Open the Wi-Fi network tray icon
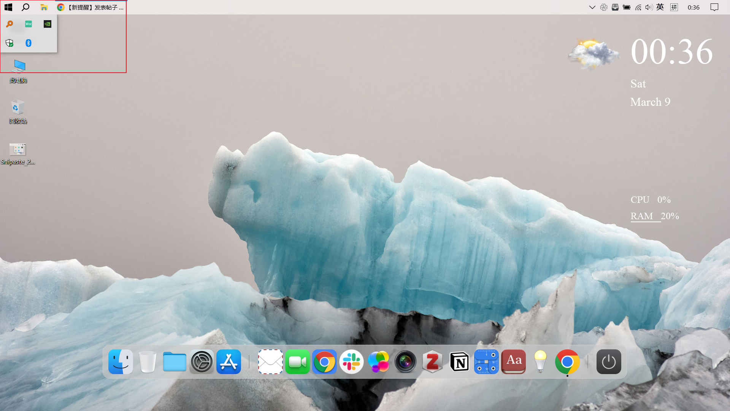The image size is (730, 411). coord(638,7)
